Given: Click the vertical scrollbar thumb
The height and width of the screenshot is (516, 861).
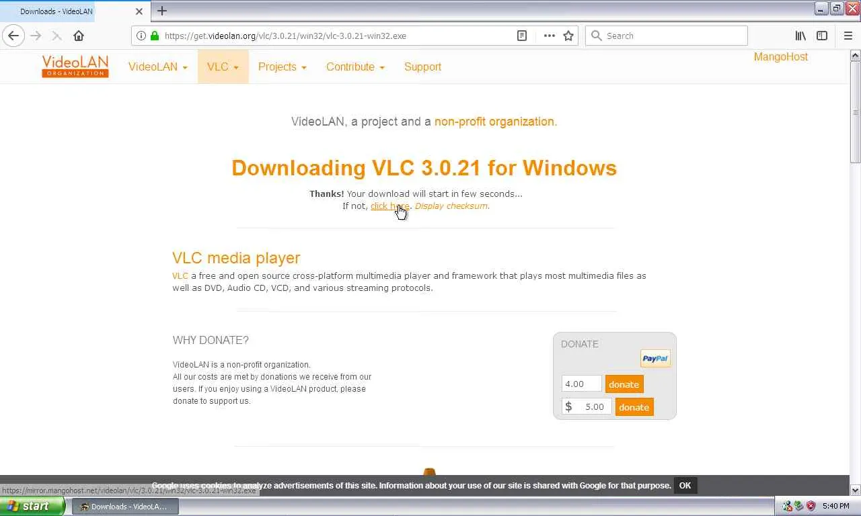Looking at the screenshot, I should 856,112.
